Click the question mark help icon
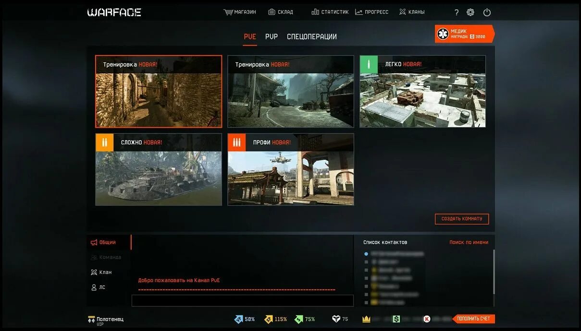 click(457, 12)
